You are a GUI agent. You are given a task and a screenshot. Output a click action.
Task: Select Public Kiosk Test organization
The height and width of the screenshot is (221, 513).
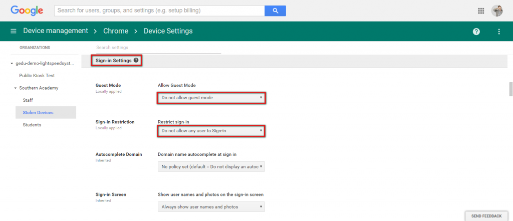37,76
